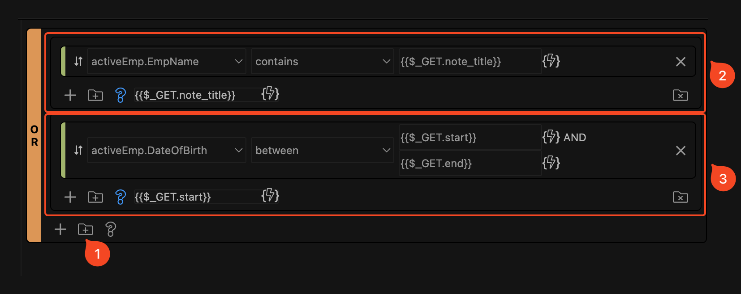This screenshot has width=741, height=294.
Task: Toggle the conditional on the EmpName group
Action: [120, 95]
